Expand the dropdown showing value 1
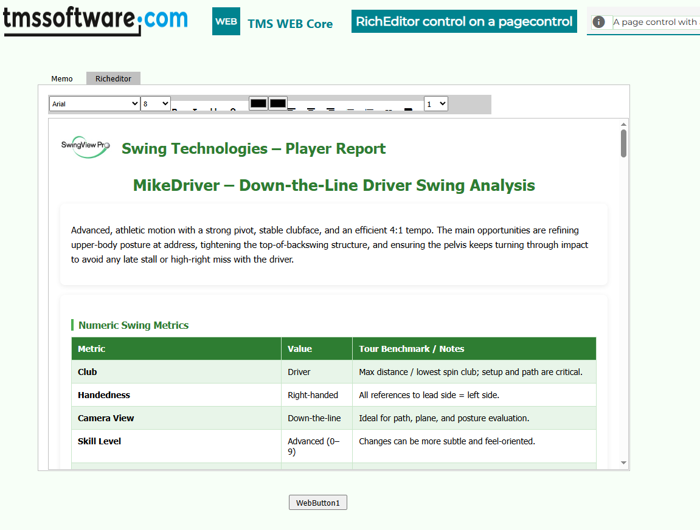The height and width of the screenshot is (530, 700). coord(435,104)
